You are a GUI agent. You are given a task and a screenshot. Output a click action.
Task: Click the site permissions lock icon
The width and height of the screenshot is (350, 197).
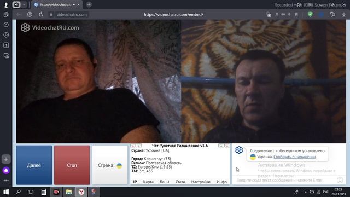pos(269,15)
